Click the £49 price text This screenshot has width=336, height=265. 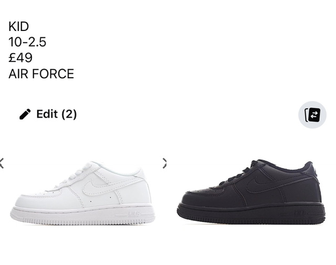pos(20,58)
